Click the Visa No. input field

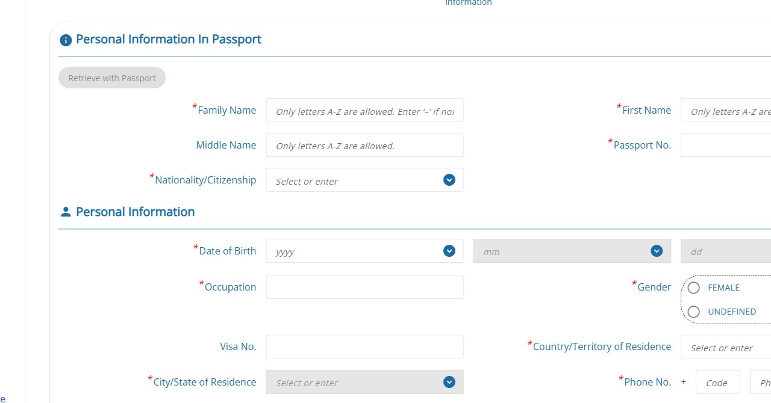(364, 346)
